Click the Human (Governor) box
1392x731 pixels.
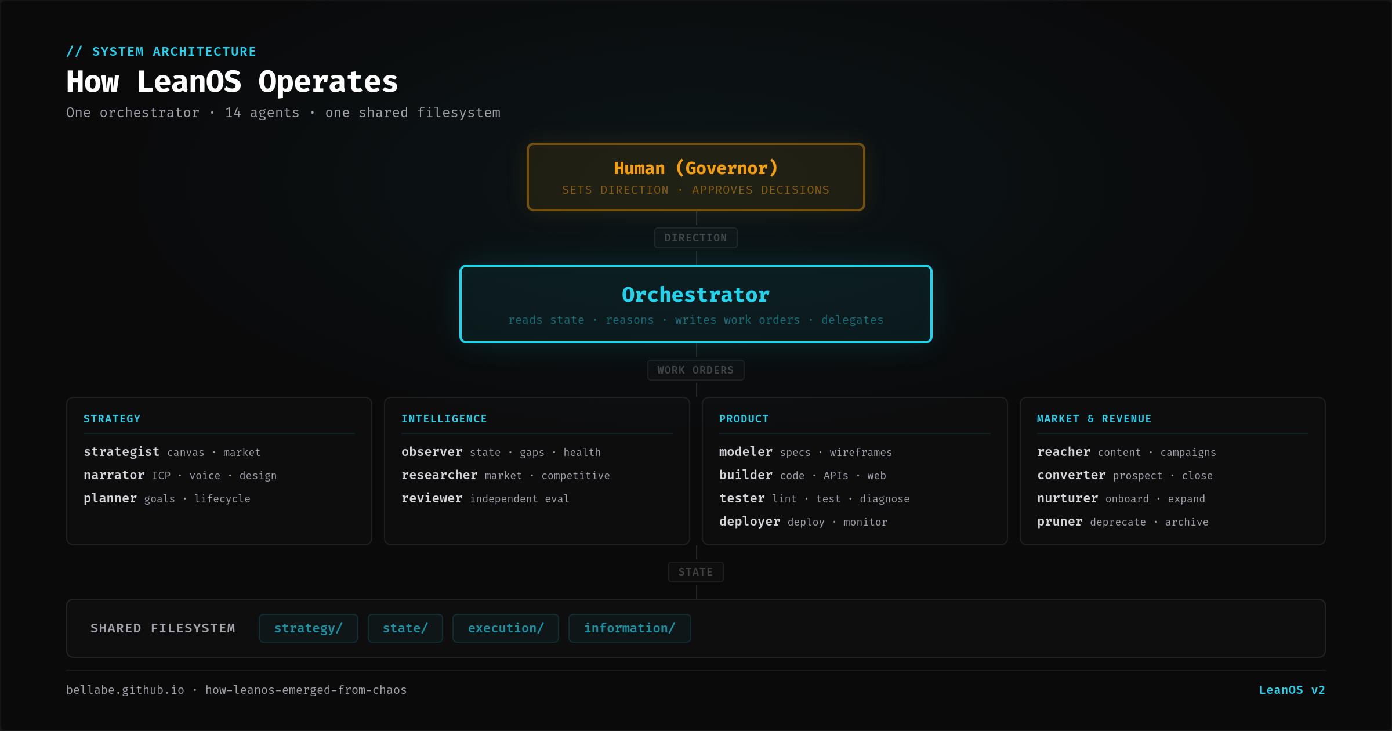(695, 176)
